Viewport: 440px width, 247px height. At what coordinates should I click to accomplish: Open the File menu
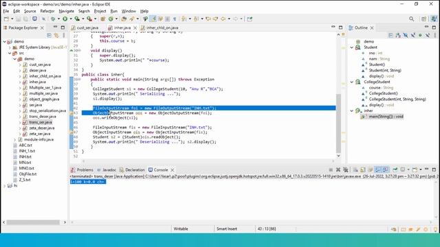pyautogui.click(x=6, y=11)
